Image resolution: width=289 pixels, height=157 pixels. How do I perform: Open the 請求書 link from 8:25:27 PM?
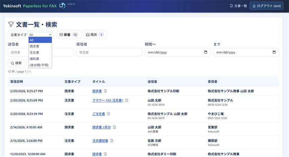coord(97,91)
